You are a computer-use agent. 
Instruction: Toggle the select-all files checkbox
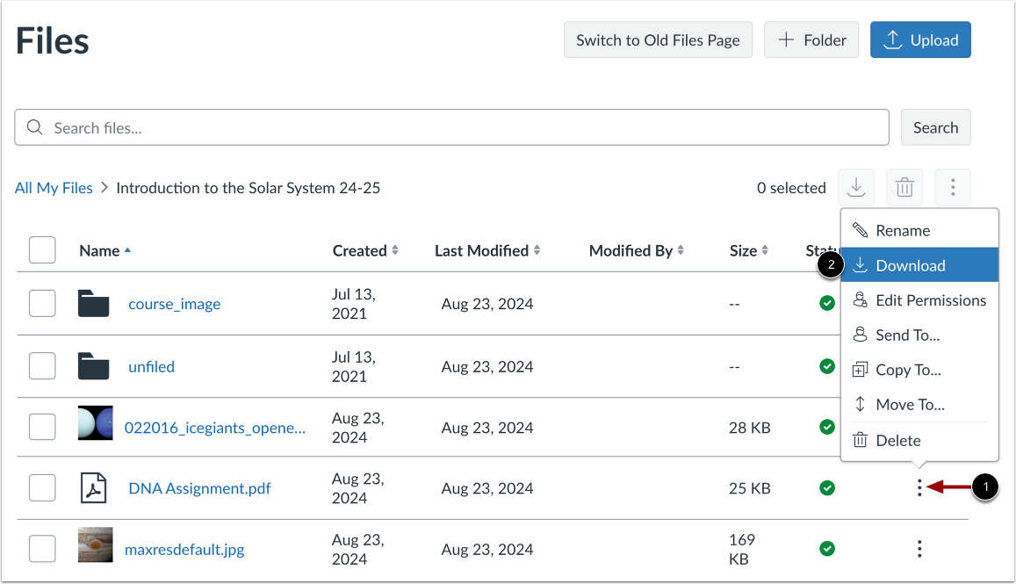(42, 250)
